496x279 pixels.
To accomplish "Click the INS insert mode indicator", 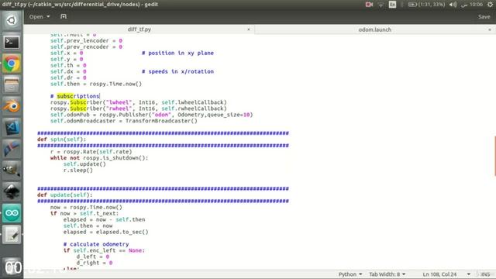I will click(x=485, y=274).
